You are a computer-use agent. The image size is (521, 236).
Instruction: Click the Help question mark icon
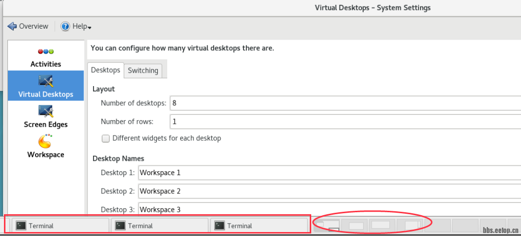(x=65, y=27)
